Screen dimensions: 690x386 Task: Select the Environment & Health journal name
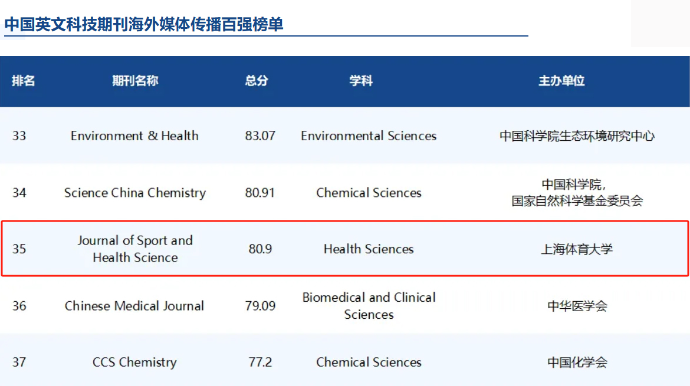(x=134, y=136)
